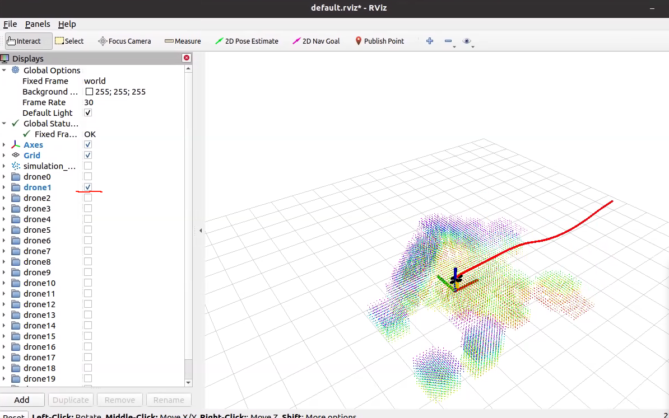Choose the Publish Point tool
The width and height of the screenshot is (669, 418).
pos(379,41)
